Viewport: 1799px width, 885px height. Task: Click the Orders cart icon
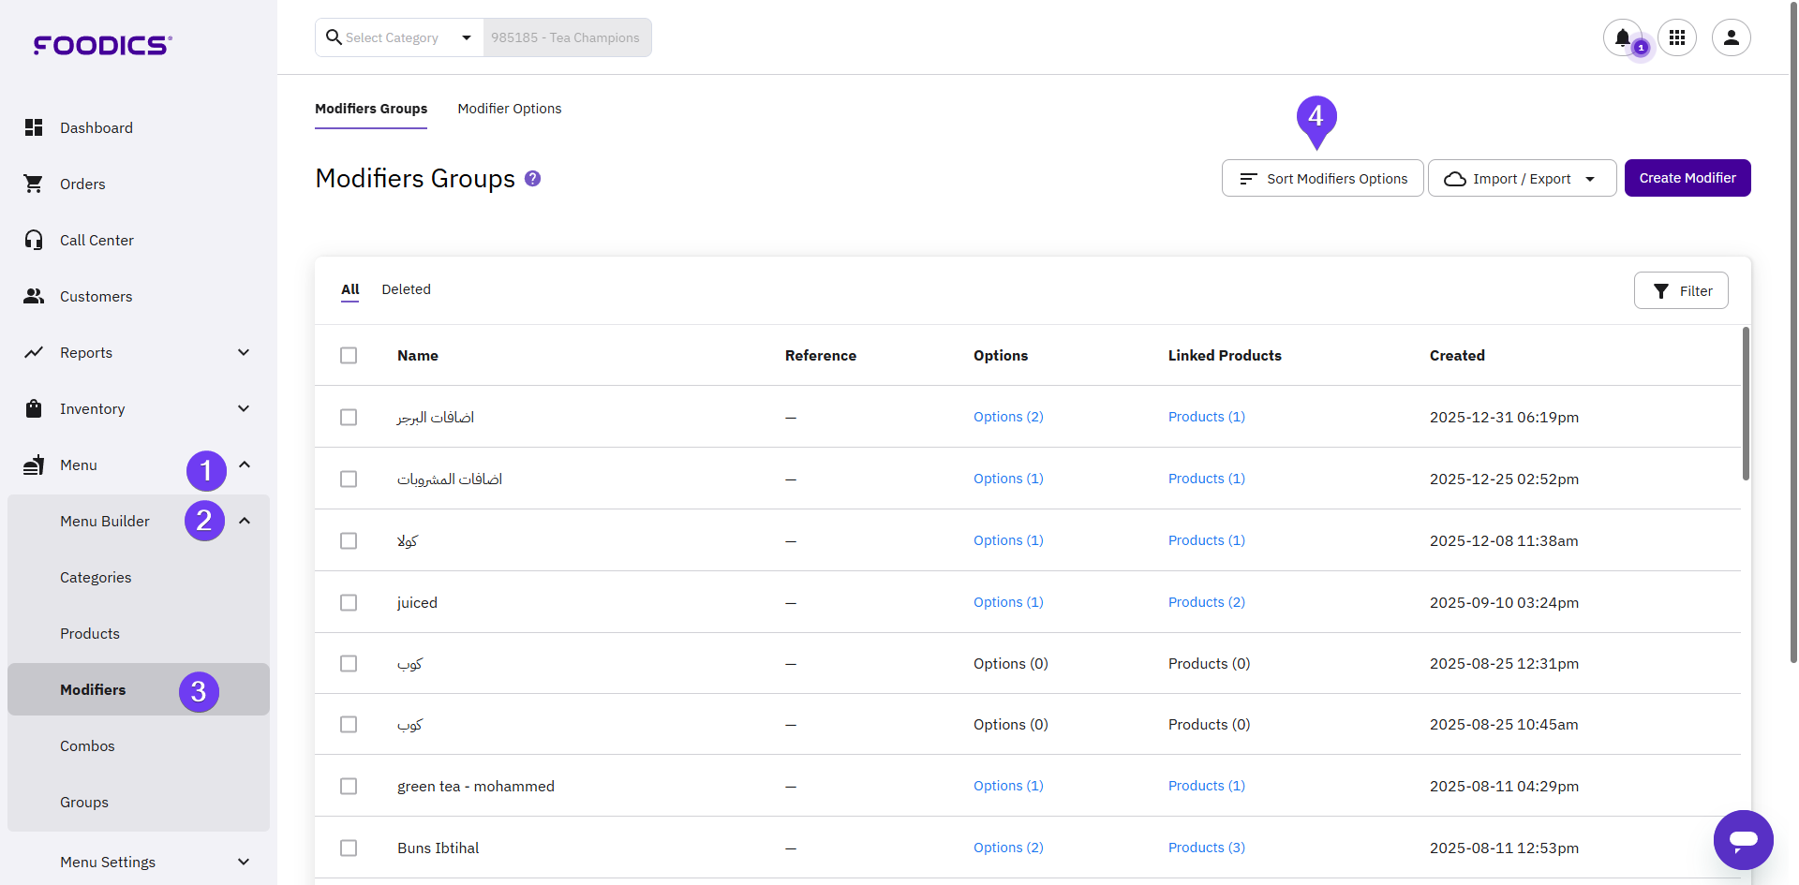tap(34, 184)
